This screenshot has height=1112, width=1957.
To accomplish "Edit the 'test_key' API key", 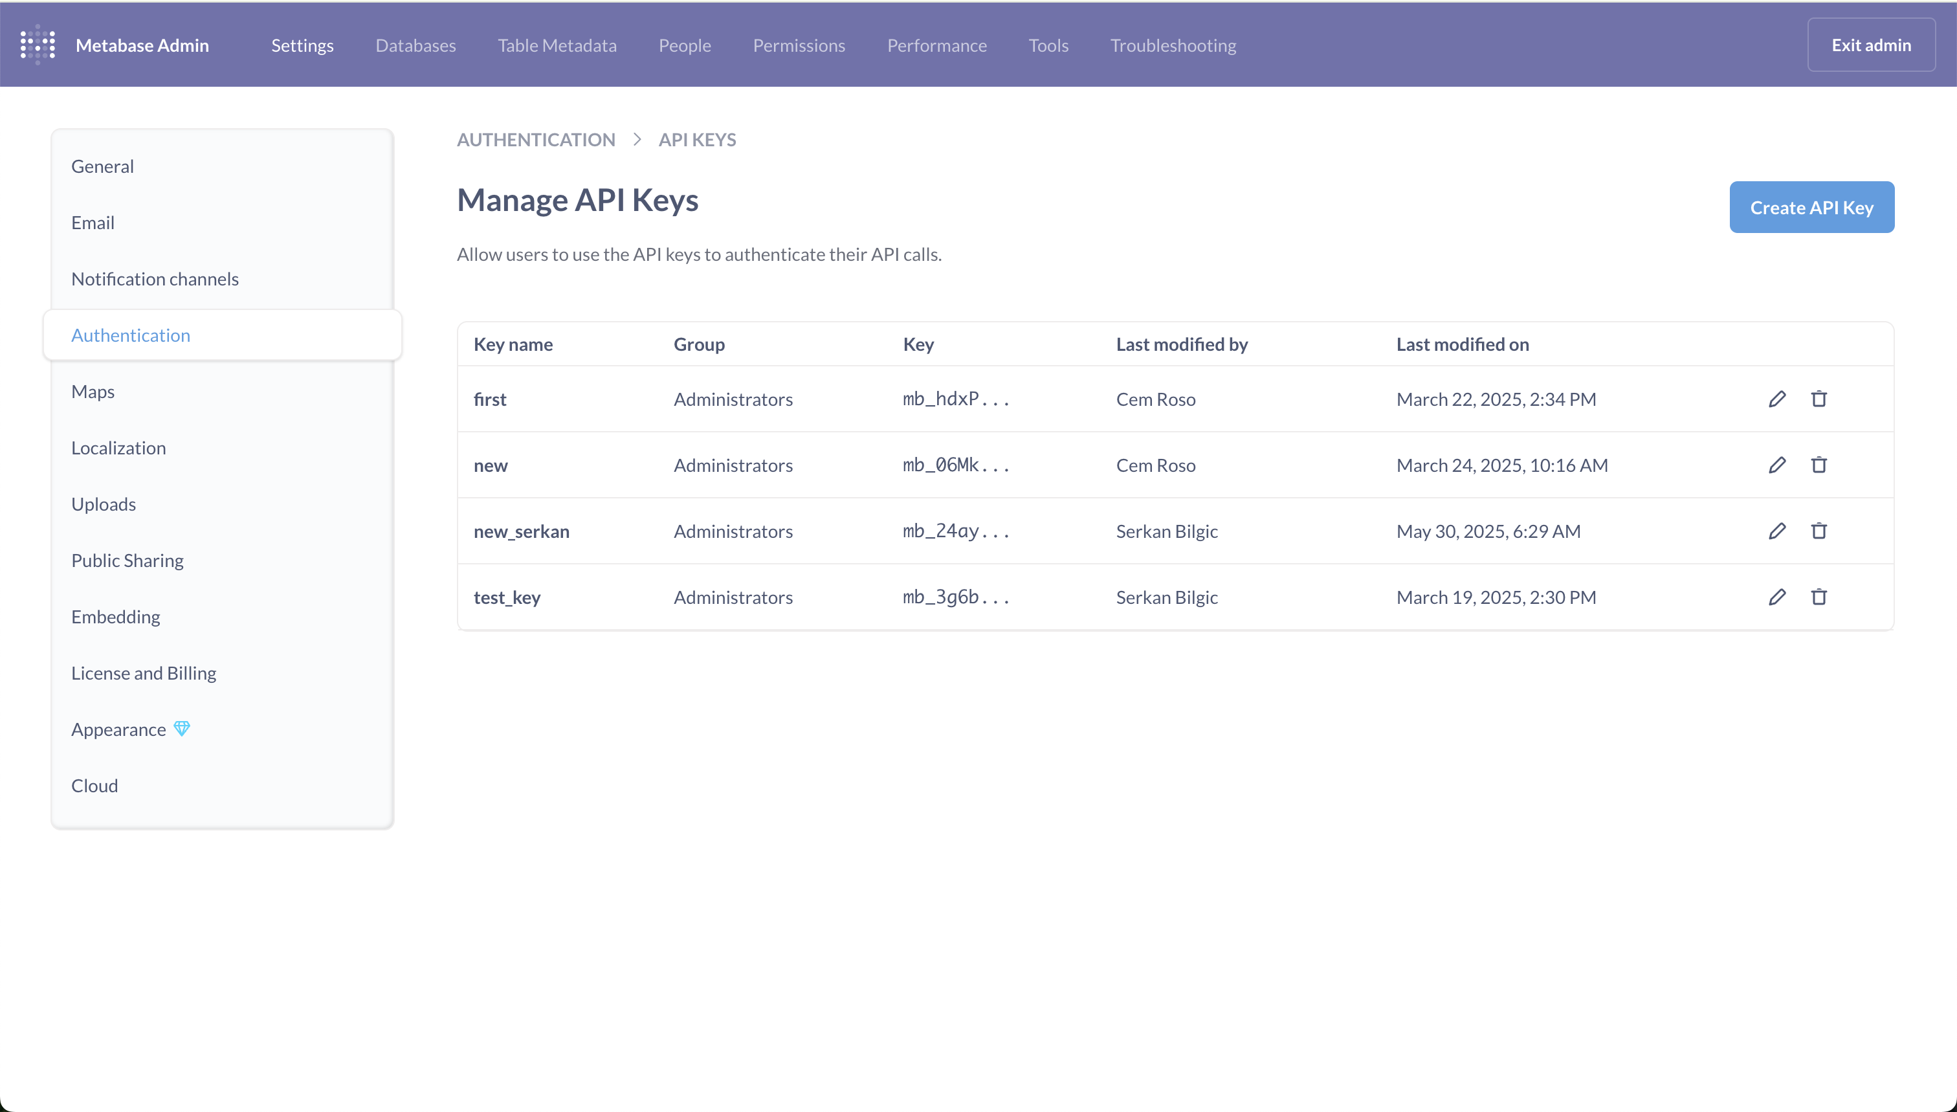I will 1777,597.
